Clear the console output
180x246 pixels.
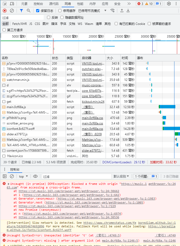pos(12,176)
